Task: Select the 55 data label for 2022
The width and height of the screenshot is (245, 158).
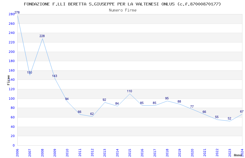Action: click(217, 117)
